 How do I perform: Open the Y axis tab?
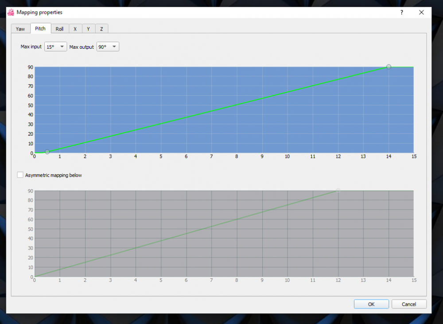89,29
